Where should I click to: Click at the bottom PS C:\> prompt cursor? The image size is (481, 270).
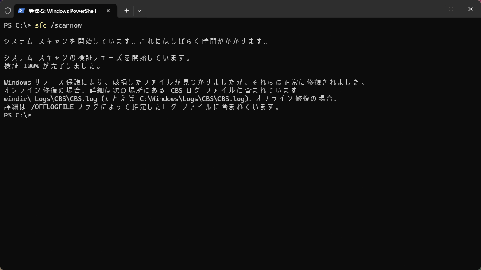click(x=35, y=115)
